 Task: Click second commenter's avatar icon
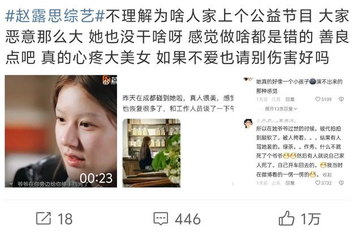point(248,123)
